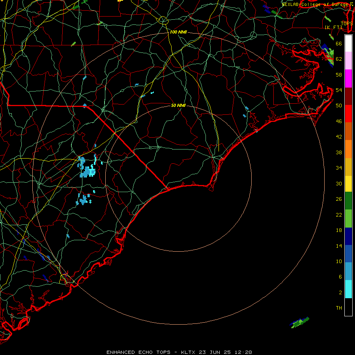This screenshot has height=355, width=355.
Task: Click the legend value "50"
Action: pos(339,105)
